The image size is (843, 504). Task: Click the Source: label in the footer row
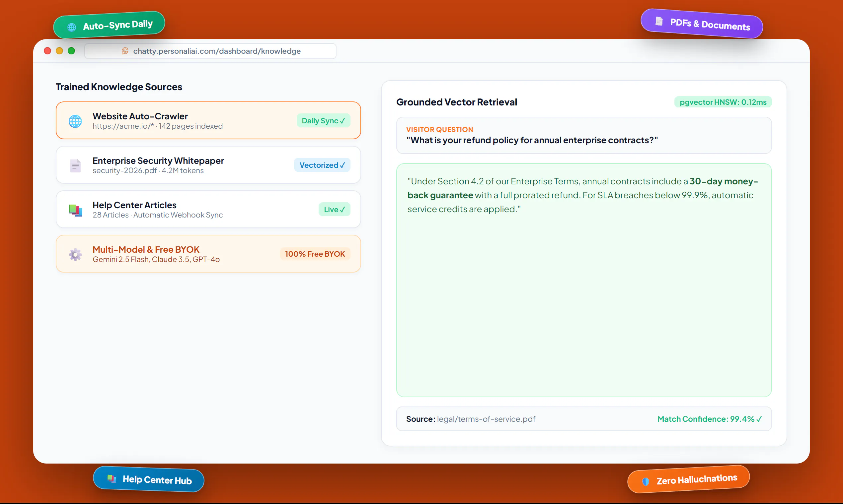(x=421, y=419)
